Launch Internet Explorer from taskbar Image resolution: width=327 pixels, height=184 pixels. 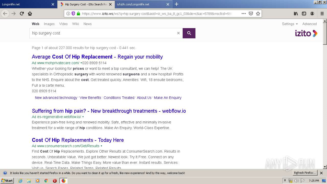click(x=20, y=181)
